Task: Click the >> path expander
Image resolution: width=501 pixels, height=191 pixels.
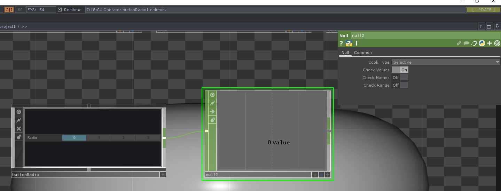Action: coord(24,26)
